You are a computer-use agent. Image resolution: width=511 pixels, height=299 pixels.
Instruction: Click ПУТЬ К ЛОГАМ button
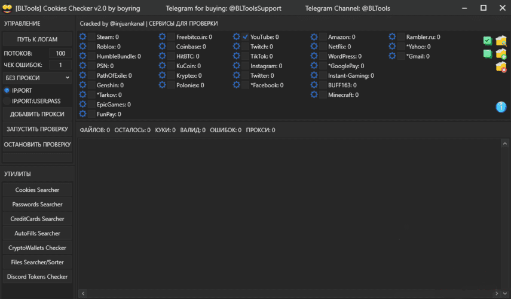(x=37, y=39)
